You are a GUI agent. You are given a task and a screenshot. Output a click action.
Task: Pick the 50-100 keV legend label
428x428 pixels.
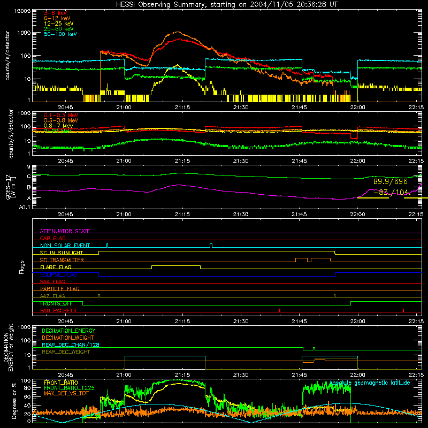(60, 34)
